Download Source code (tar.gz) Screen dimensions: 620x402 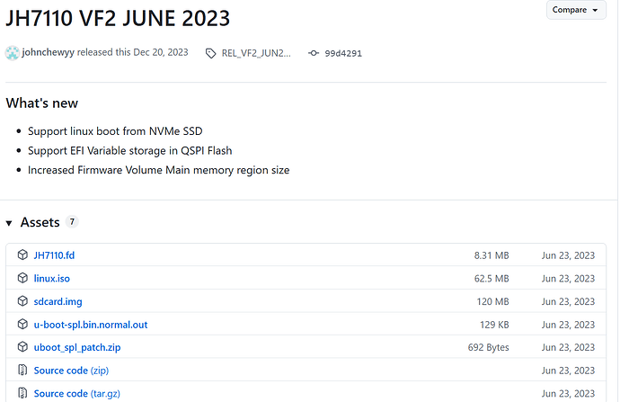76,393
